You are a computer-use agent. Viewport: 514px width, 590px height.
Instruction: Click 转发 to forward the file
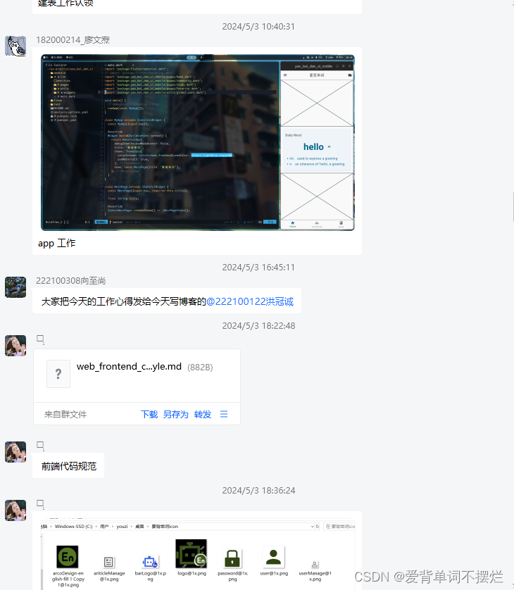pos(203,414)
